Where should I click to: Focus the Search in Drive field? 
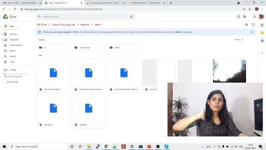85,17
